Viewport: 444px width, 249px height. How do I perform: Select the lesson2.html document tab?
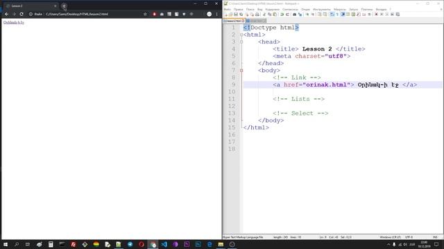[x=234, y=21]
